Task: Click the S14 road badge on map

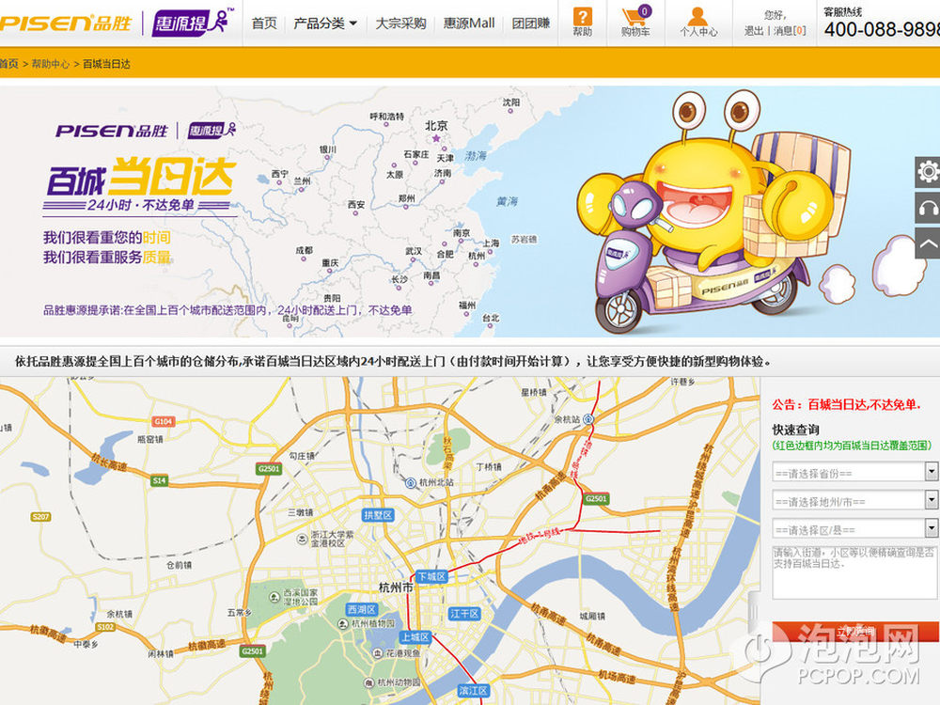Action: 159,480
